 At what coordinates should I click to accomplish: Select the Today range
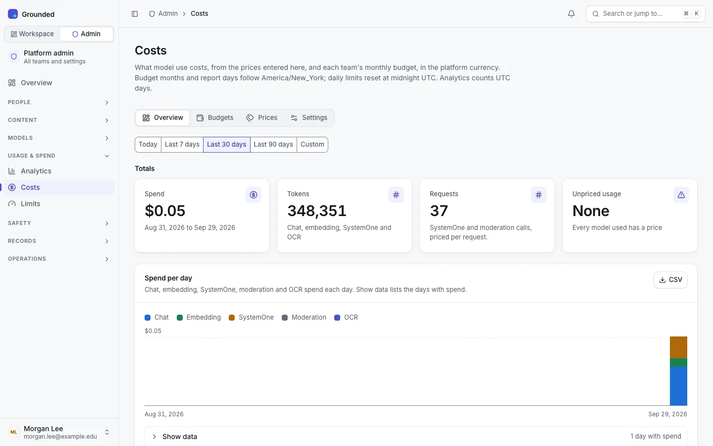pyautogui.click(x=148, y=145)
